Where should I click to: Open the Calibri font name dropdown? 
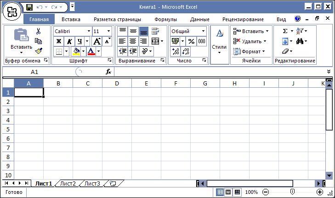point(89,31)
